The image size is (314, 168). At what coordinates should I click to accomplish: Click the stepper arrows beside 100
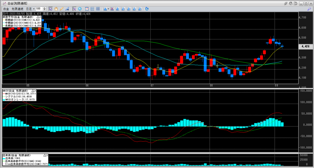coord(45,9)
